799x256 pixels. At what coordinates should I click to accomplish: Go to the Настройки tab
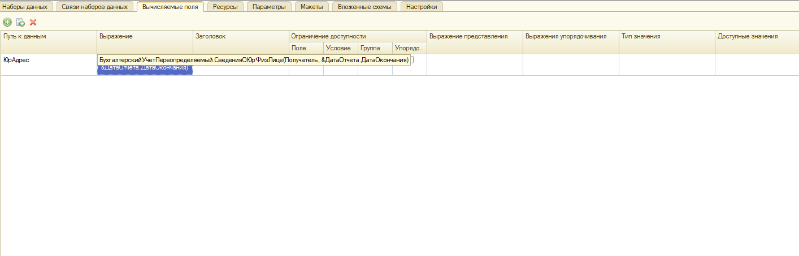pyautogui.click(x=422, y=6)
